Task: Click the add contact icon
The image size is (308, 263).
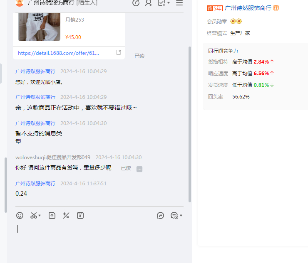Action: coord(148,3)
